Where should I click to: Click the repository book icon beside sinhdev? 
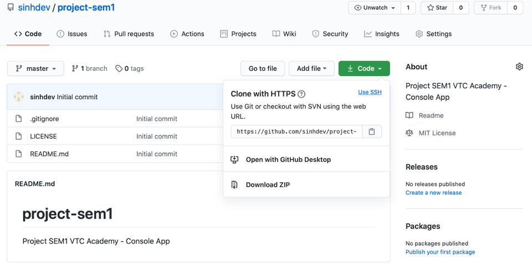pyautogui.click(x=11, y=7)
